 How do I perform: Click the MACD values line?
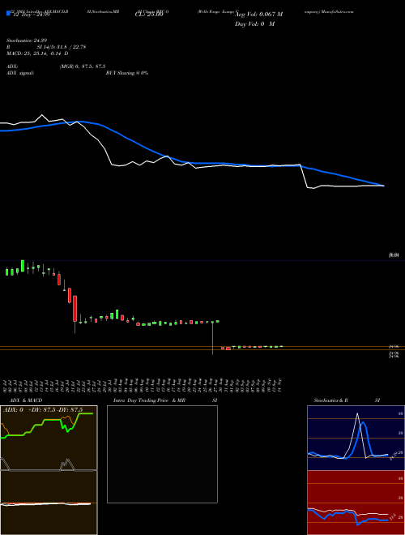point(37,53)
